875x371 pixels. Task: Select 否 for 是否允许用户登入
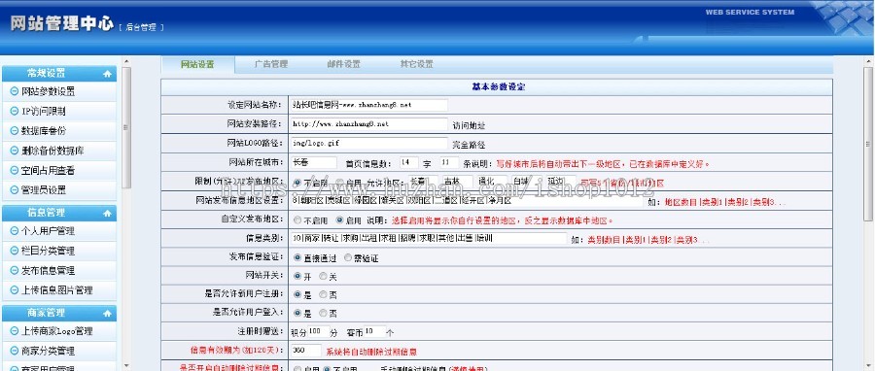coord(323,313)
